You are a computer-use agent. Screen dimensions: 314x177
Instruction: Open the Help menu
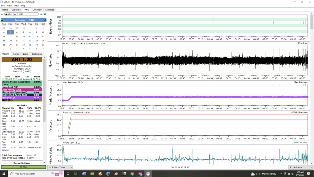(x=23, y=6)
